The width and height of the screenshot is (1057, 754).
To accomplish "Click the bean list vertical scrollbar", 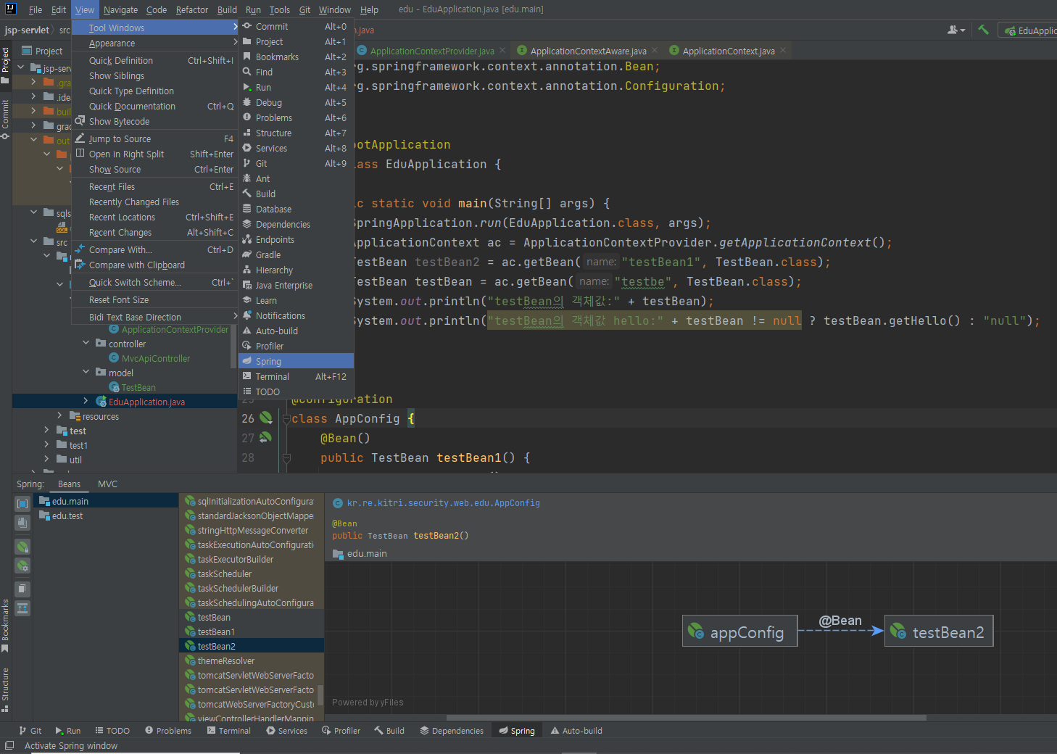I will click(320, 696).
